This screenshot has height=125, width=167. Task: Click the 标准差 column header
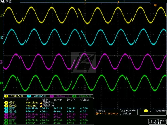pyautogui.click(x=85, y=100)
